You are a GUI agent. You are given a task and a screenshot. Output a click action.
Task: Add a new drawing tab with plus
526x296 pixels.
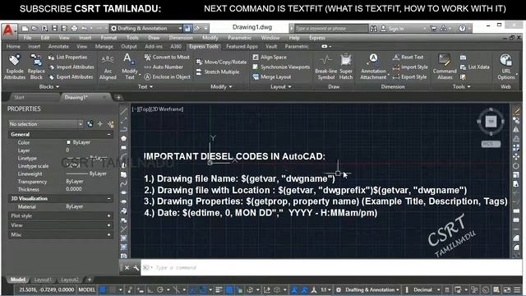118,97
